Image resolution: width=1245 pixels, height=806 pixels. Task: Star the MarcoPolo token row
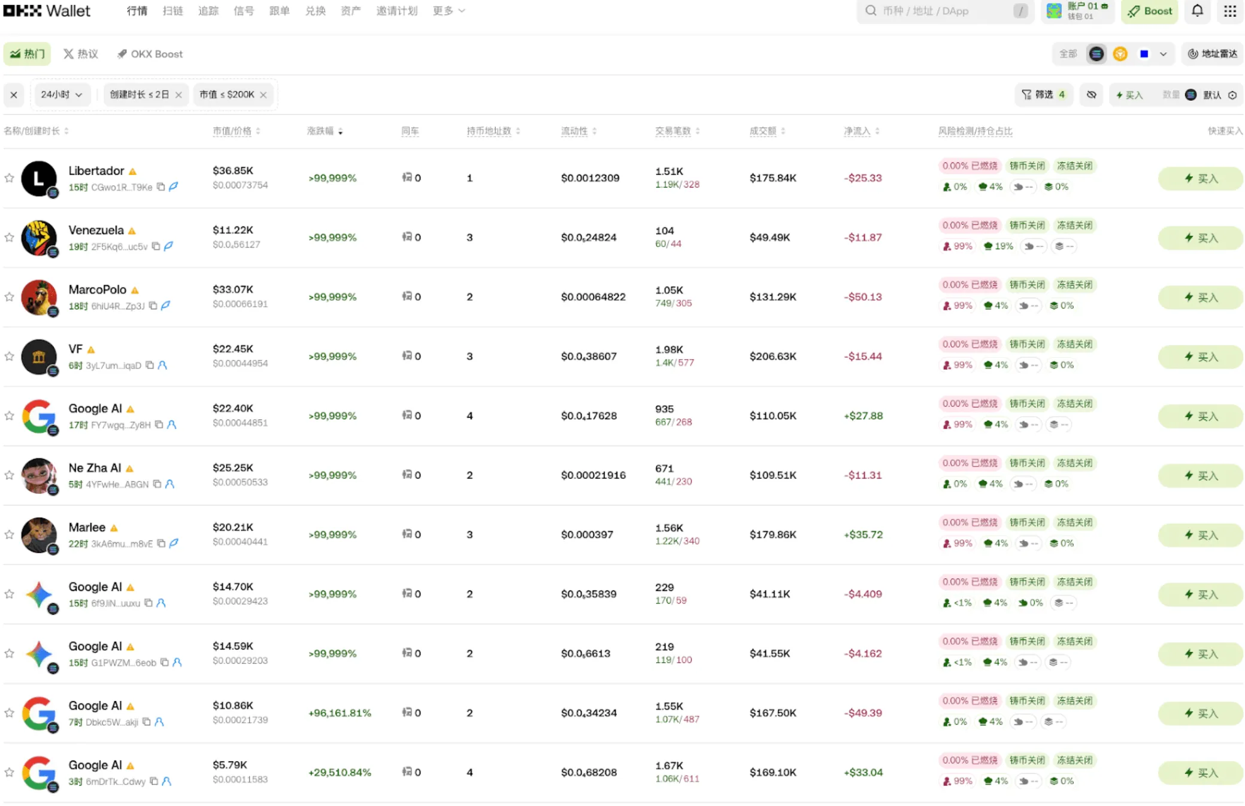click(9, 297)
